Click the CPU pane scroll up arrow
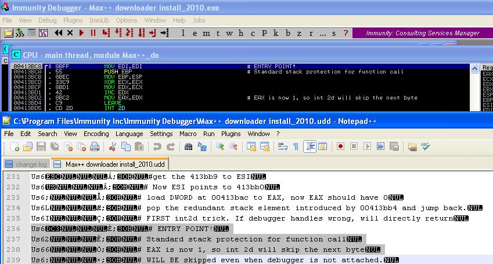Screen dimensions: 493x264 coord(475,68)
